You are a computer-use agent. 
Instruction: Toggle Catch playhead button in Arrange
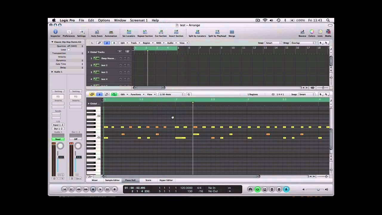pos(107,43)
